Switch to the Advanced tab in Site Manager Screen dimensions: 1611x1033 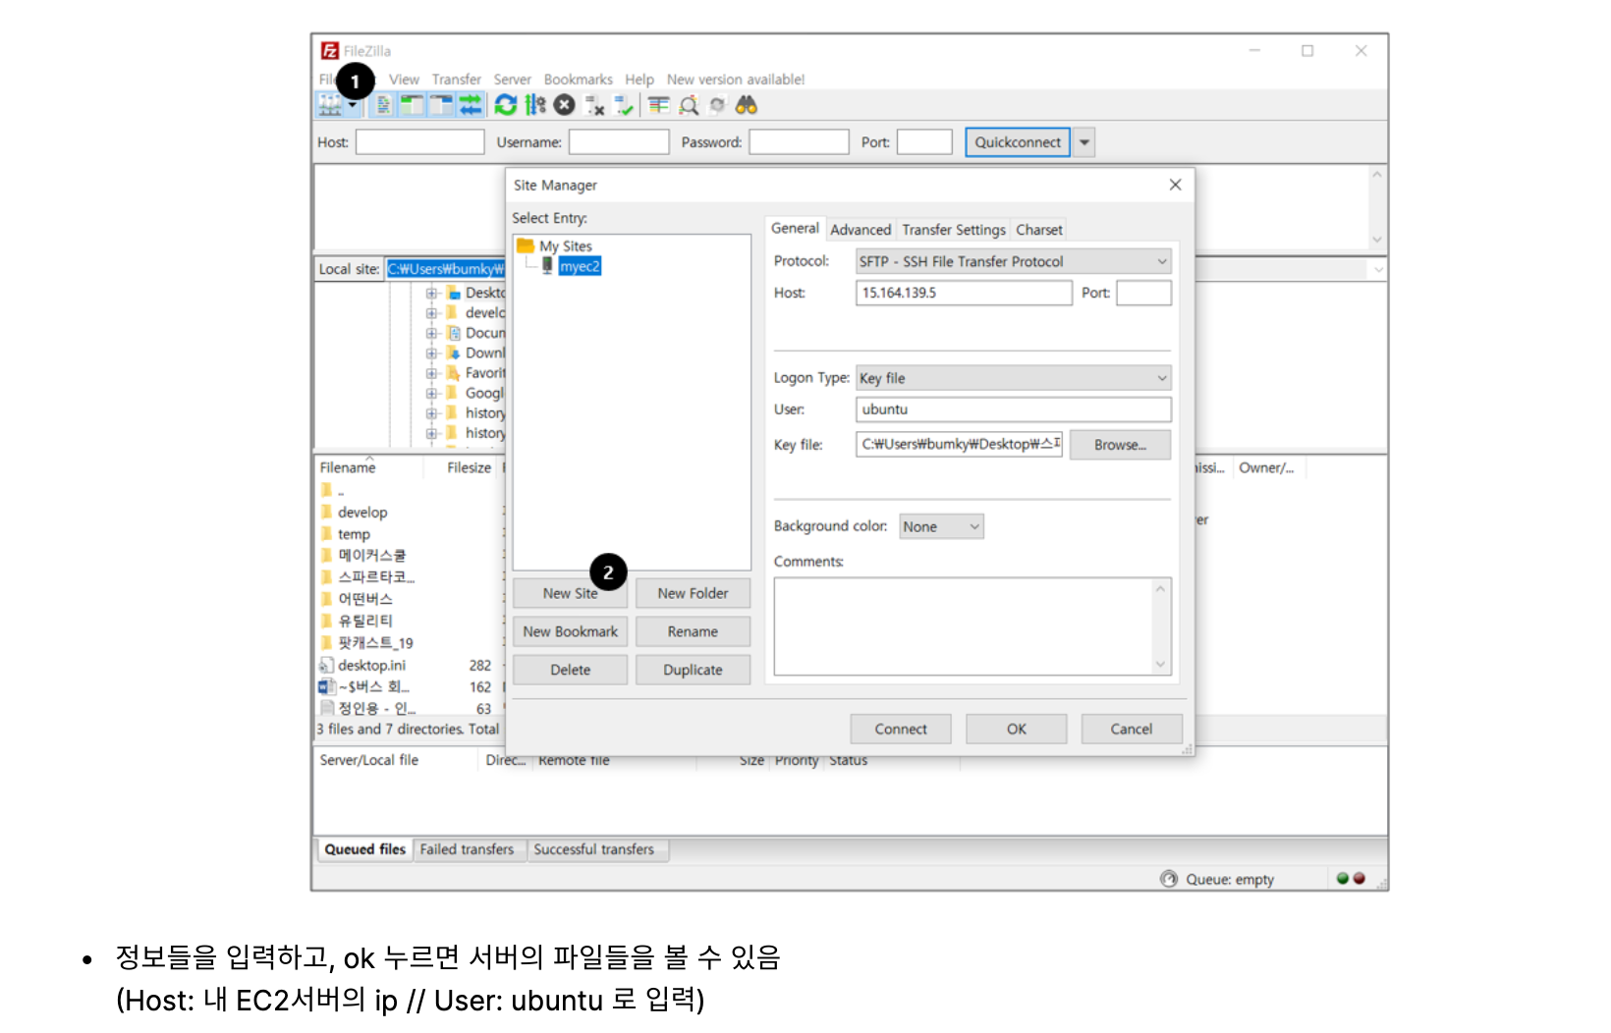[x=861, y=230]
